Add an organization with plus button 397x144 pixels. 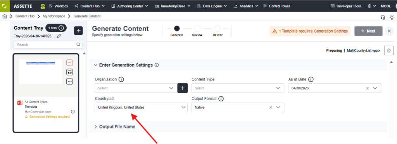point(182,88)
